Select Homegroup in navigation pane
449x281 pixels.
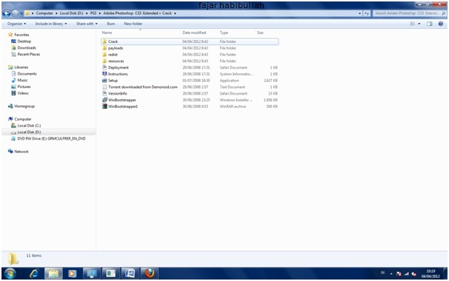point(24,106)
